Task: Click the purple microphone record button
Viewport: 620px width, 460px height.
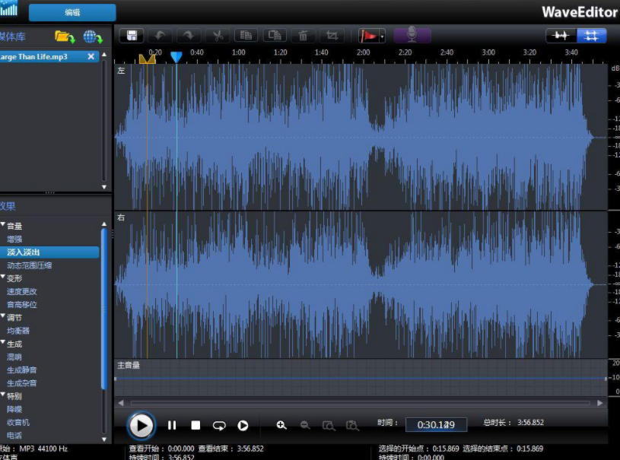Action: (412, 35)
